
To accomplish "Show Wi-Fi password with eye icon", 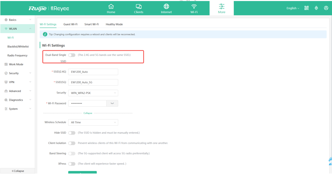I will pyautogui.click(x=112, y=103).
